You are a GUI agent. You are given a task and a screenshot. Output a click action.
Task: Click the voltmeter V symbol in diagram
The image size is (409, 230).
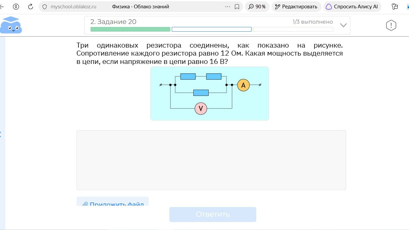click(x=201, y=109)
